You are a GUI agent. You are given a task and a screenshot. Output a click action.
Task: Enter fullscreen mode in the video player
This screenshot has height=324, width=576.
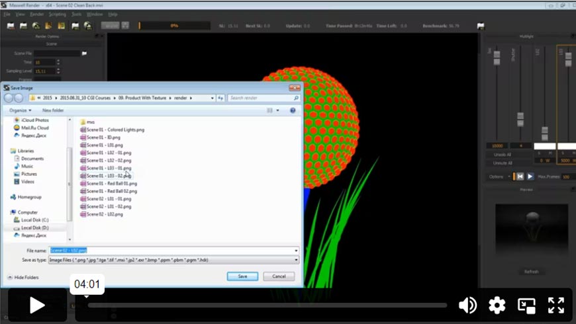coord(555,305)
